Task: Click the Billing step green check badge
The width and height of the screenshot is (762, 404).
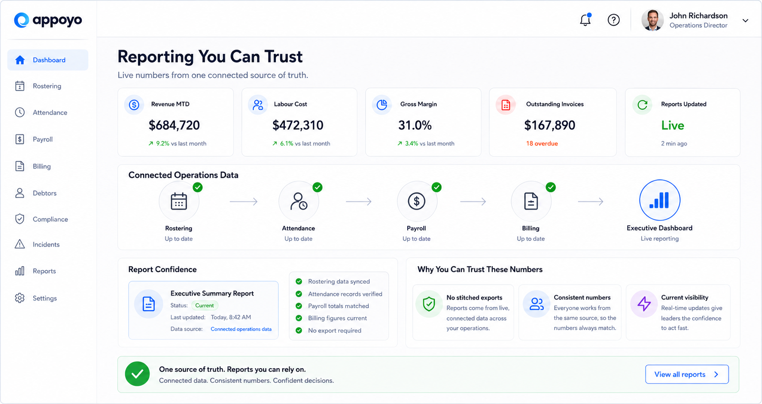Action: point(551,187)
